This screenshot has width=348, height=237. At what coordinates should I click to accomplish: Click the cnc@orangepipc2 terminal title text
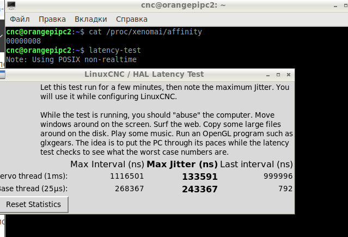click(184, 5)
